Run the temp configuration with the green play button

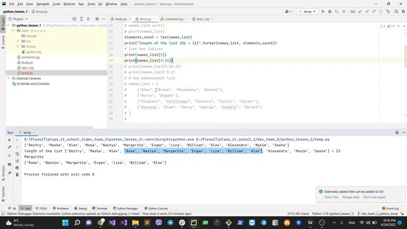(x=323, y=11)
